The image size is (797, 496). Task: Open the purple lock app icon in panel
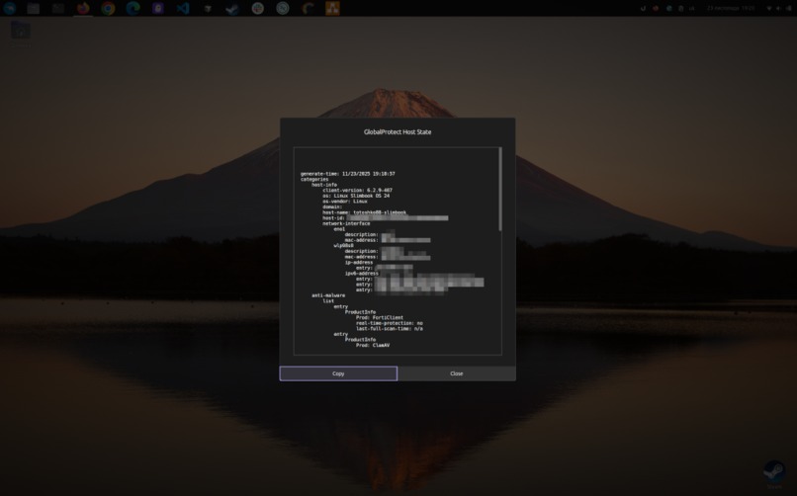click(158, 8)
